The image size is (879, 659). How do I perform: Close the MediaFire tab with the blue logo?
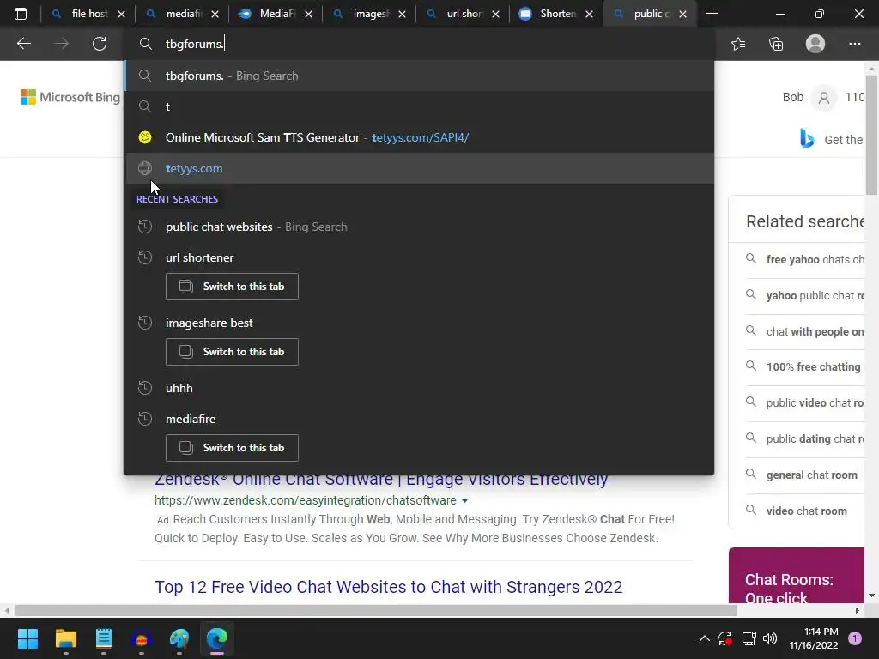[308, 15]
